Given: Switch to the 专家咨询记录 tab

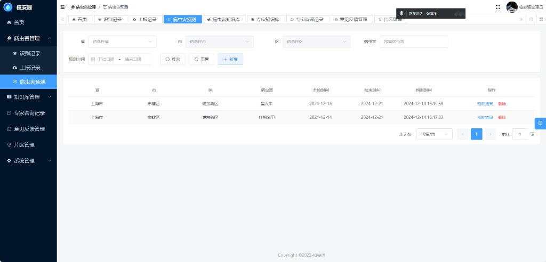Looking at the screenshot, I should click(308, 20).
